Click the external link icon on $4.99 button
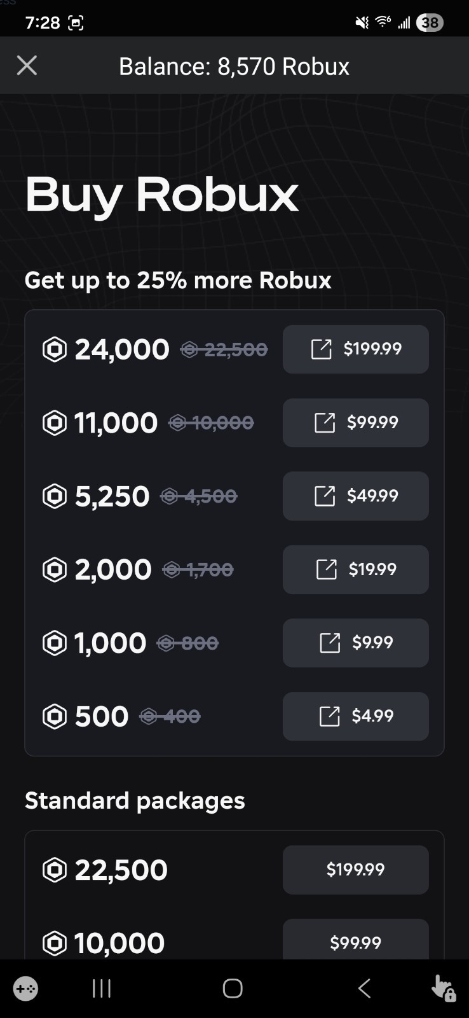Viewport: 469px width, 1018px height. 330,716
